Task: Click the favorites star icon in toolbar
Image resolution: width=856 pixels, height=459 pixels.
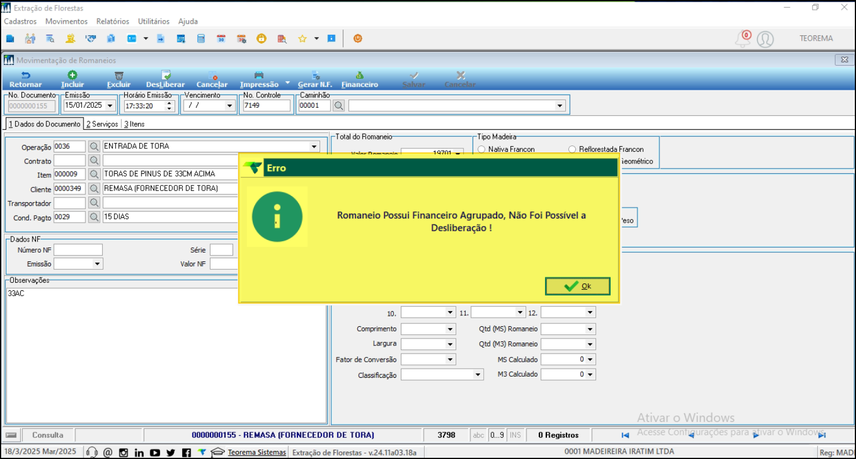Action: pyautogui.click(x=302, y=39)
